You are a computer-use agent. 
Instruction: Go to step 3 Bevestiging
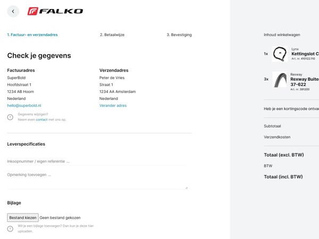click(x=179, y=35)
